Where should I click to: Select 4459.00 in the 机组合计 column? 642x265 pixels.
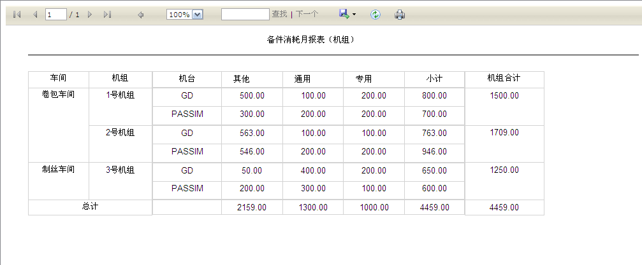(x=504, y=207)
